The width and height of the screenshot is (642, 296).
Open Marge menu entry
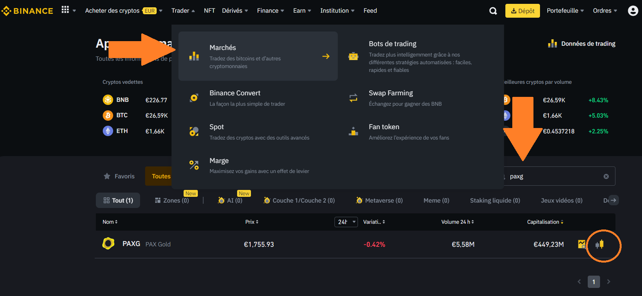pos(258,165)
